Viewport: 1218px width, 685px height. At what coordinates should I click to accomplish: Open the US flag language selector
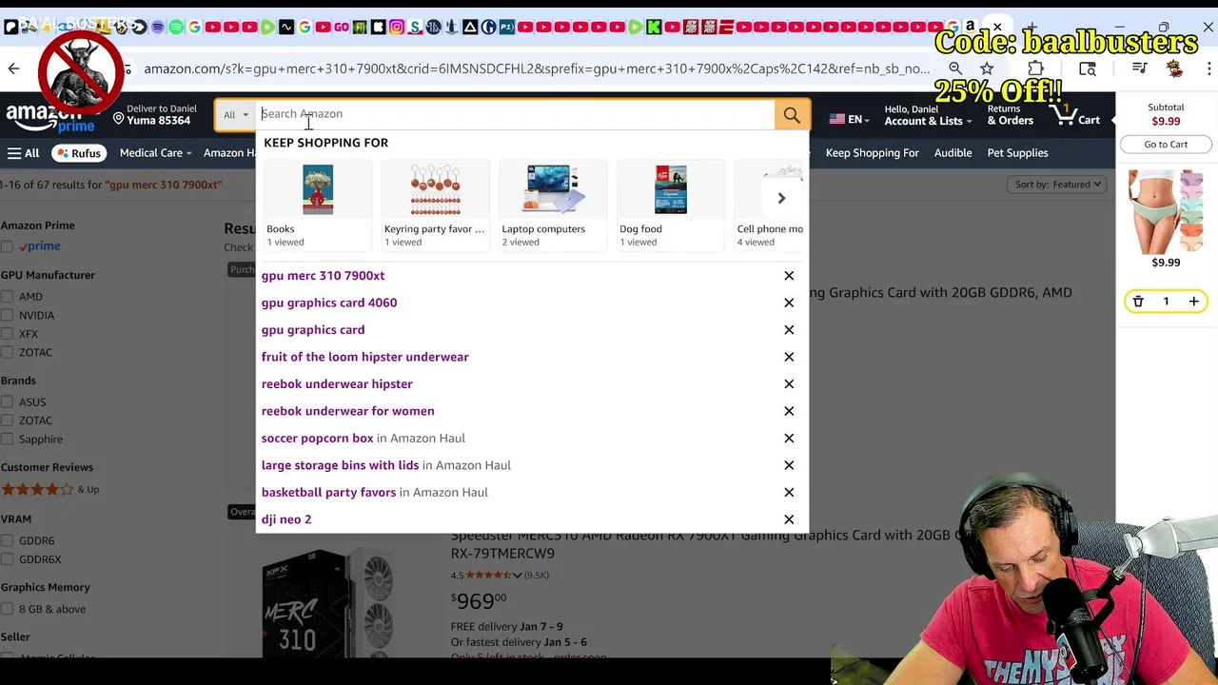tap(849, 120)
